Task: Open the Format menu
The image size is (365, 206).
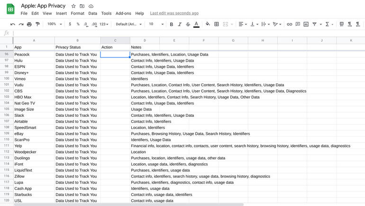Action: coord(77,13)
